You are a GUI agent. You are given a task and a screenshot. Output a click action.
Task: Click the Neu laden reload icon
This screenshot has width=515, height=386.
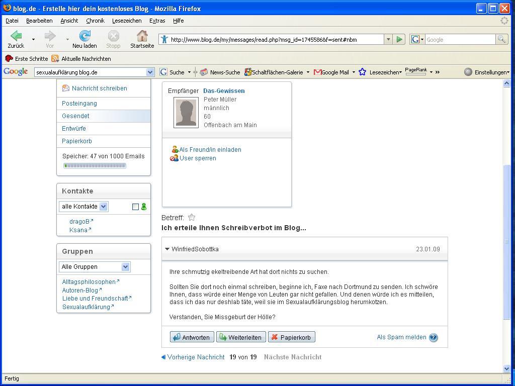click(84, 36)
